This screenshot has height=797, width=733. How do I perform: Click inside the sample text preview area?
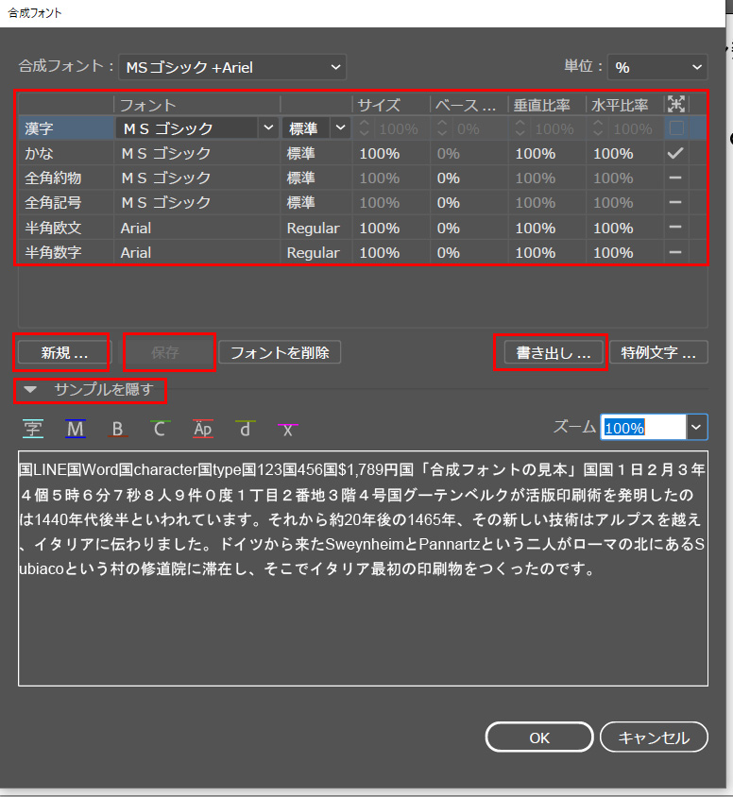[x=363, y=568]
